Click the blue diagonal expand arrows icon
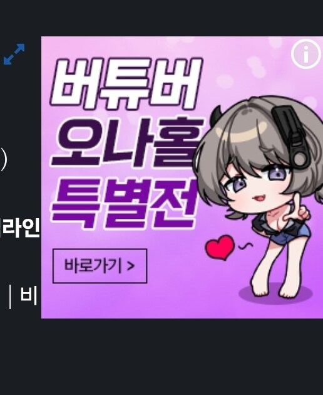 pos(14,54)
